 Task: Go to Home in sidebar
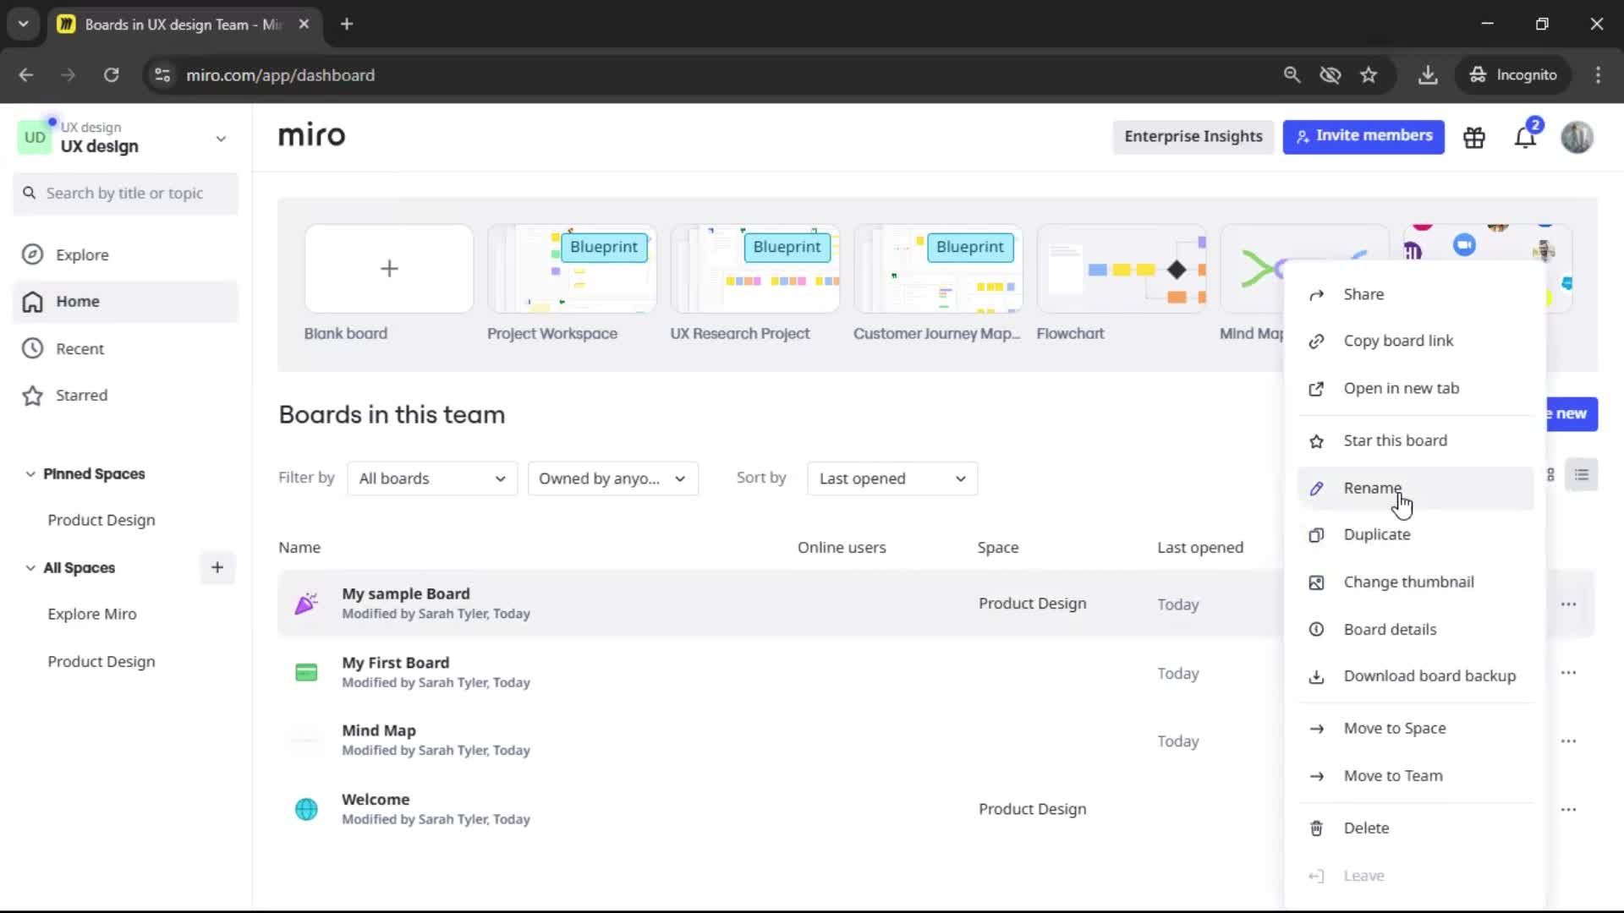click(x=126, y=302)
